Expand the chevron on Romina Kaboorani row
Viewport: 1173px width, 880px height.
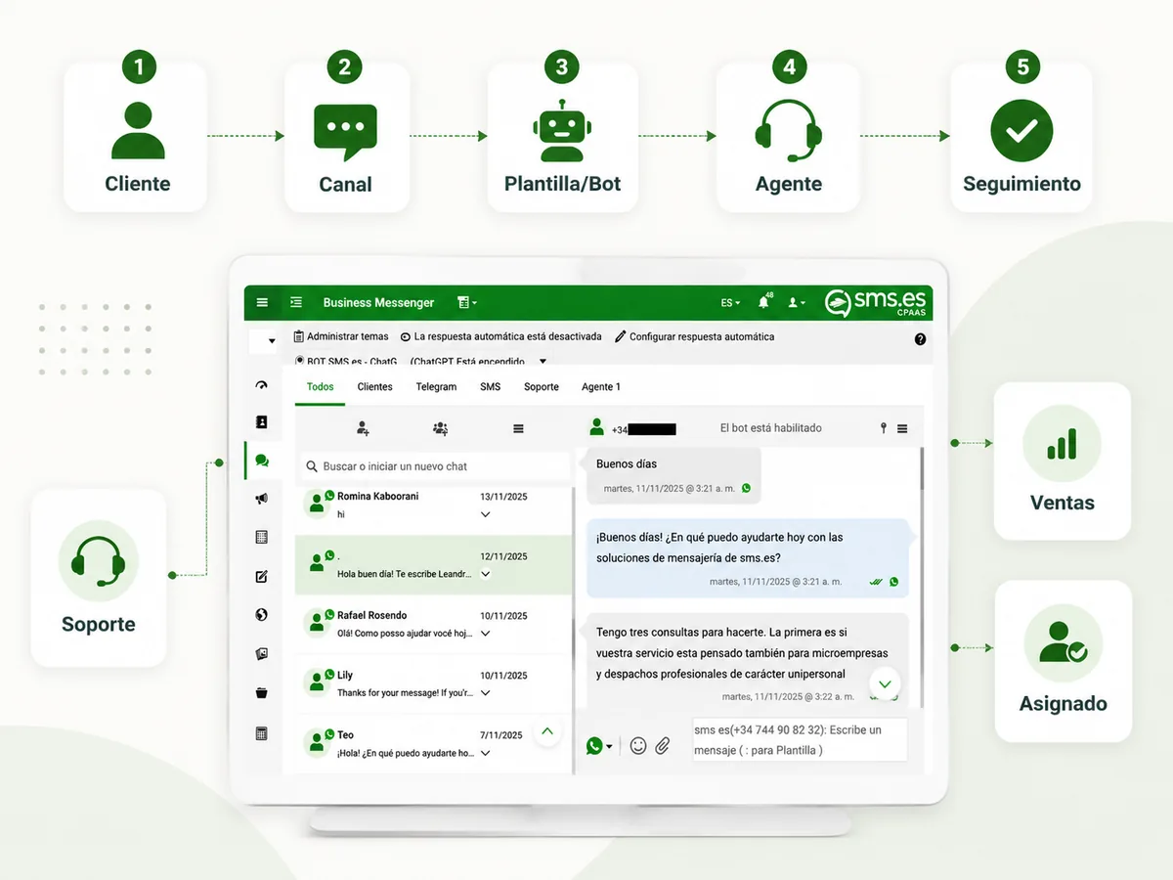tap(486, 514)
